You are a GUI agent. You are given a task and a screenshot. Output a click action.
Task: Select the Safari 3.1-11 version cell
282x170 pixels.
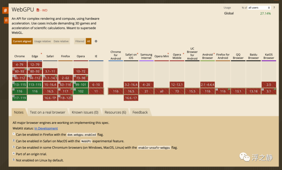(x=50, y=71)
